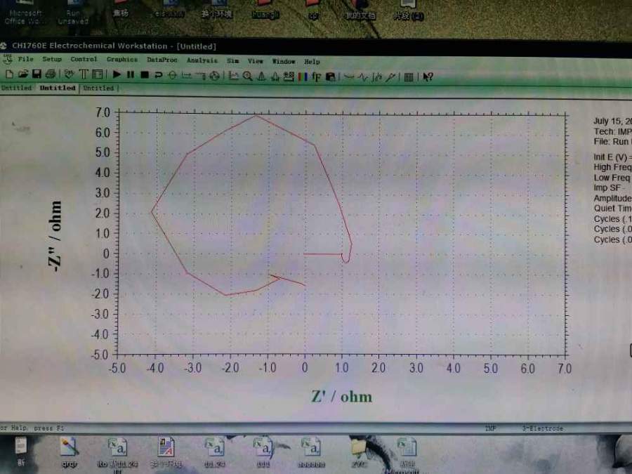The image size is (632, 474).
Task: Click the 'Microsoft Office' desktop shortcut
Action: click(25, 13)
